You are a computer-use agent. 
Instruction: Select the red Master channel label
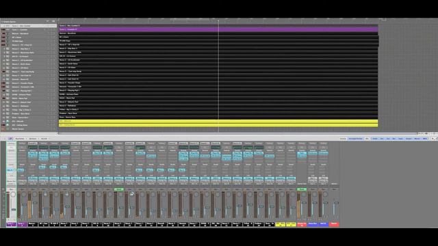334,224
